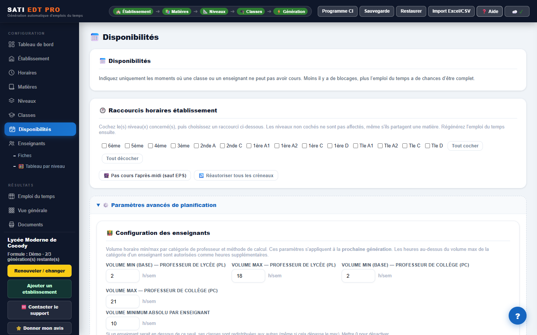The width and height of the screenshot is (537, 335).
Task: Open Fiches under Enseignants
Action: pyautogui.click(x=25, y=156)
